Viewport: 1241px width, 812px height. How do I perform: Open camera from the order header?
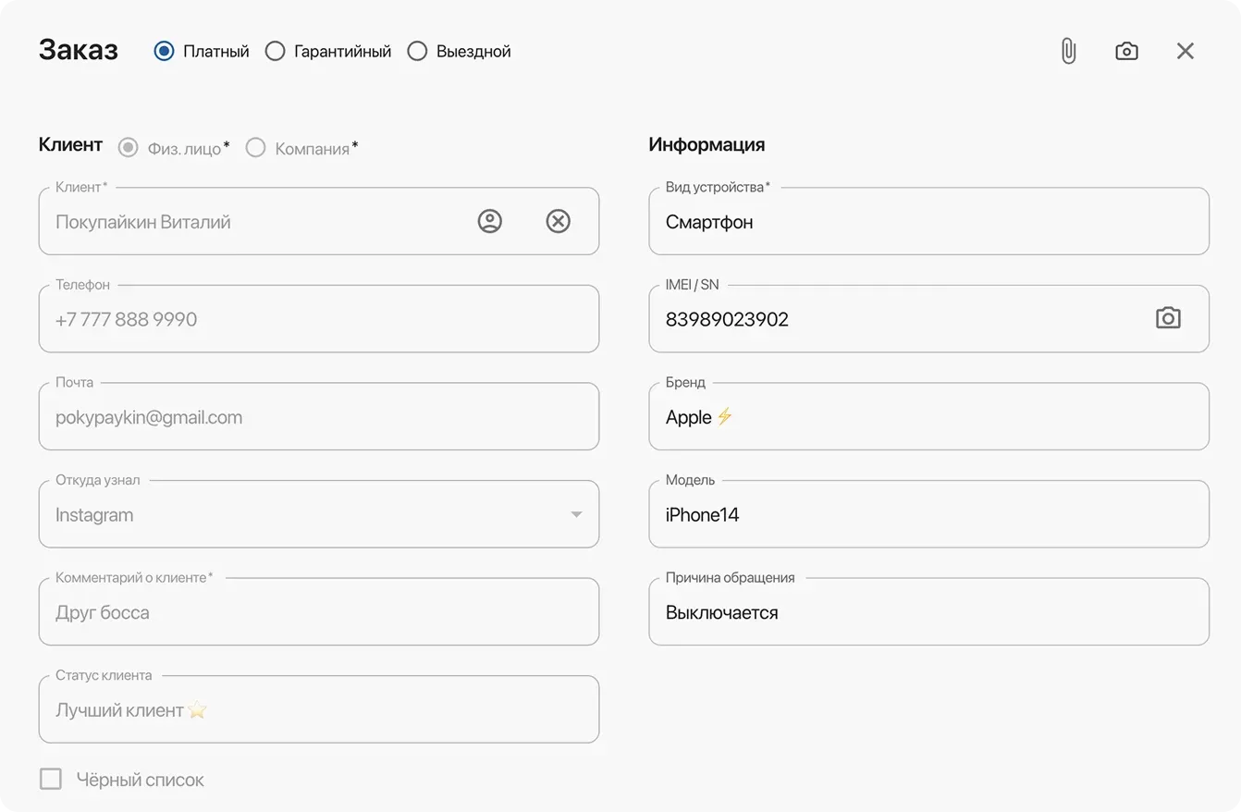1126,52
